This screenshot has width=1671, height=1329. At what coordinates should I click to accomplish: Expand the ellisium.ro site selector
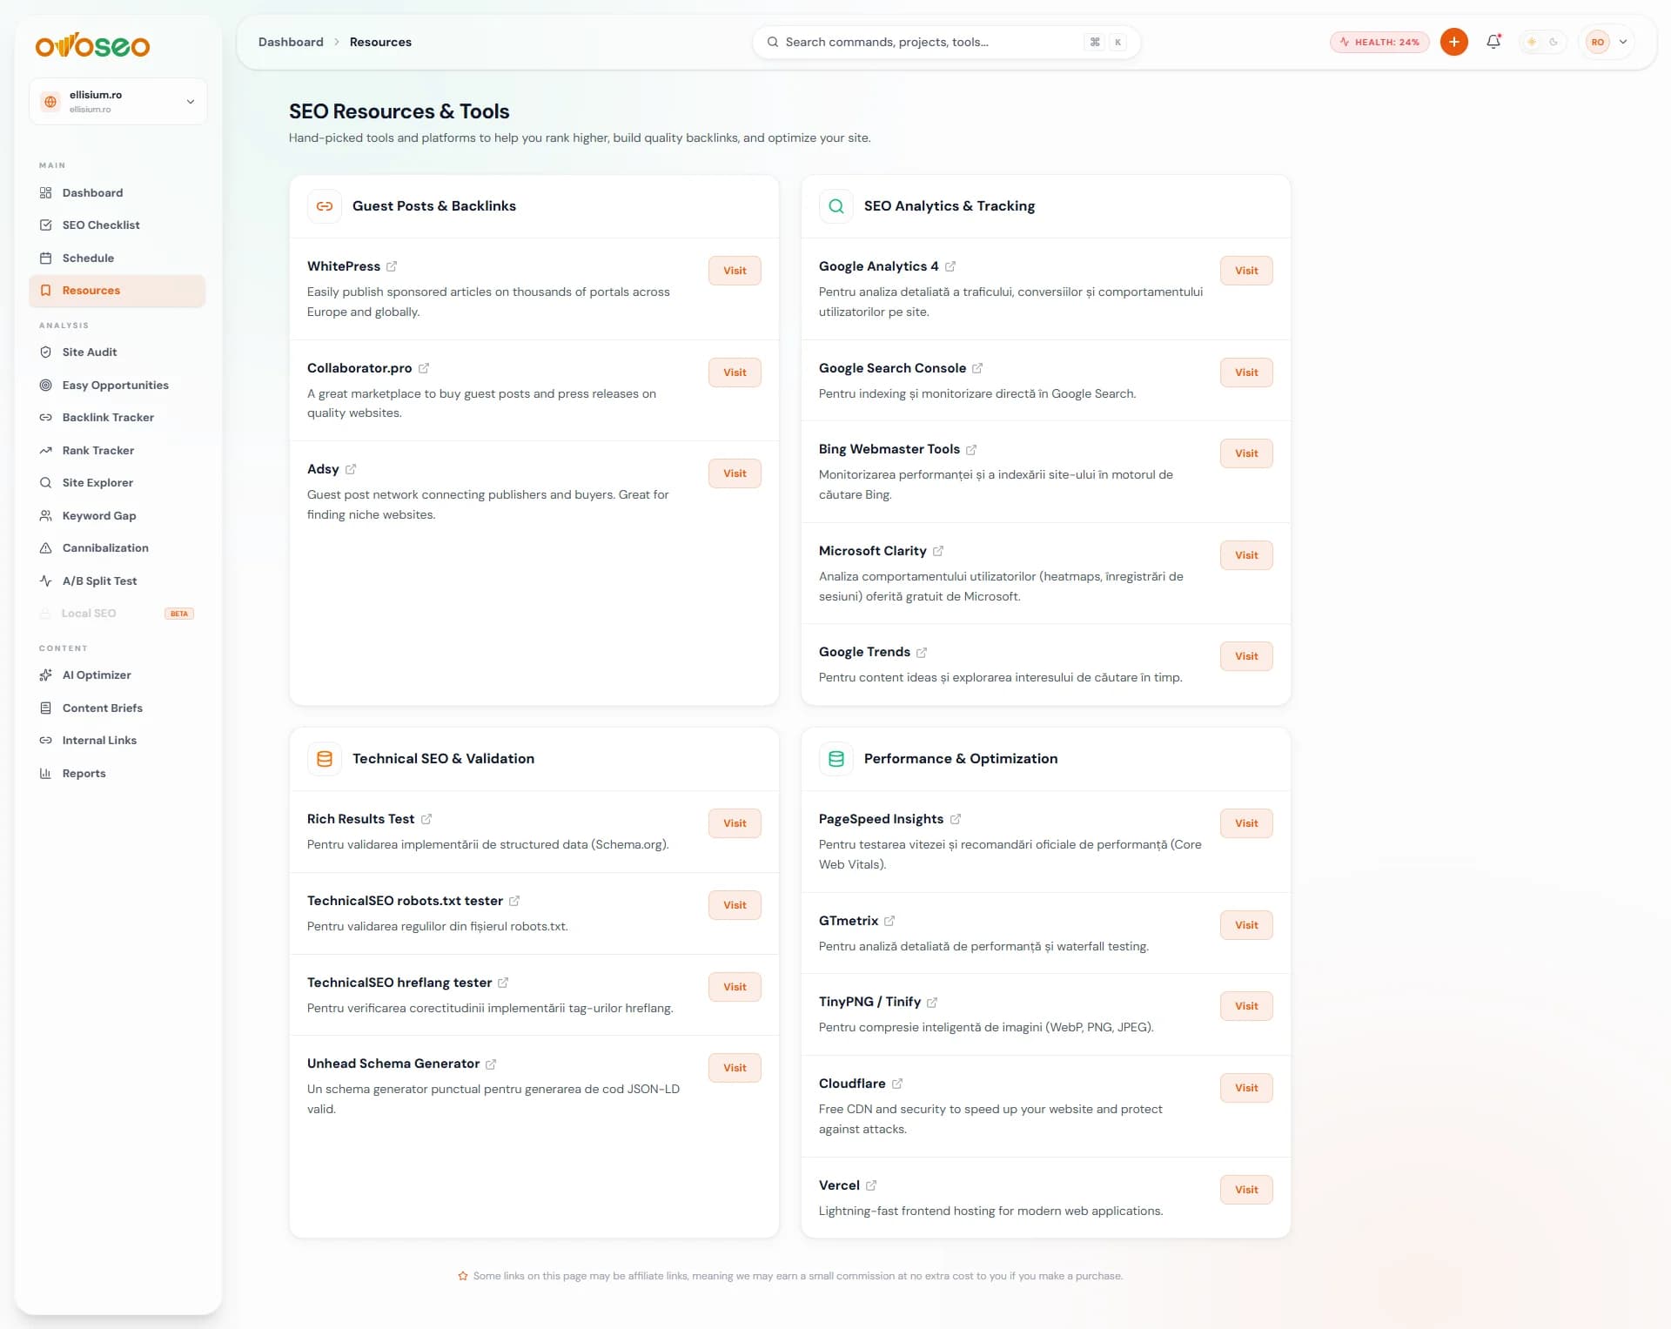pyautogui.click(x=118, y=102)
